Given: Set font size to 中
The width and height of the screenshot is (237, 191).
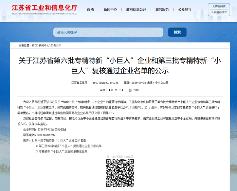Looking at the screenshot, I should point(116,90).
